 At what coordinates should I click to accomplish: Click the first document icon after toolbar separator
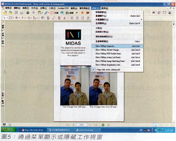[72, 18]
